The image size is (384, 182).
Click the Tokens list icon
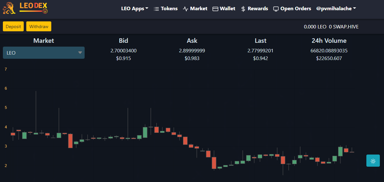point(156,9)
